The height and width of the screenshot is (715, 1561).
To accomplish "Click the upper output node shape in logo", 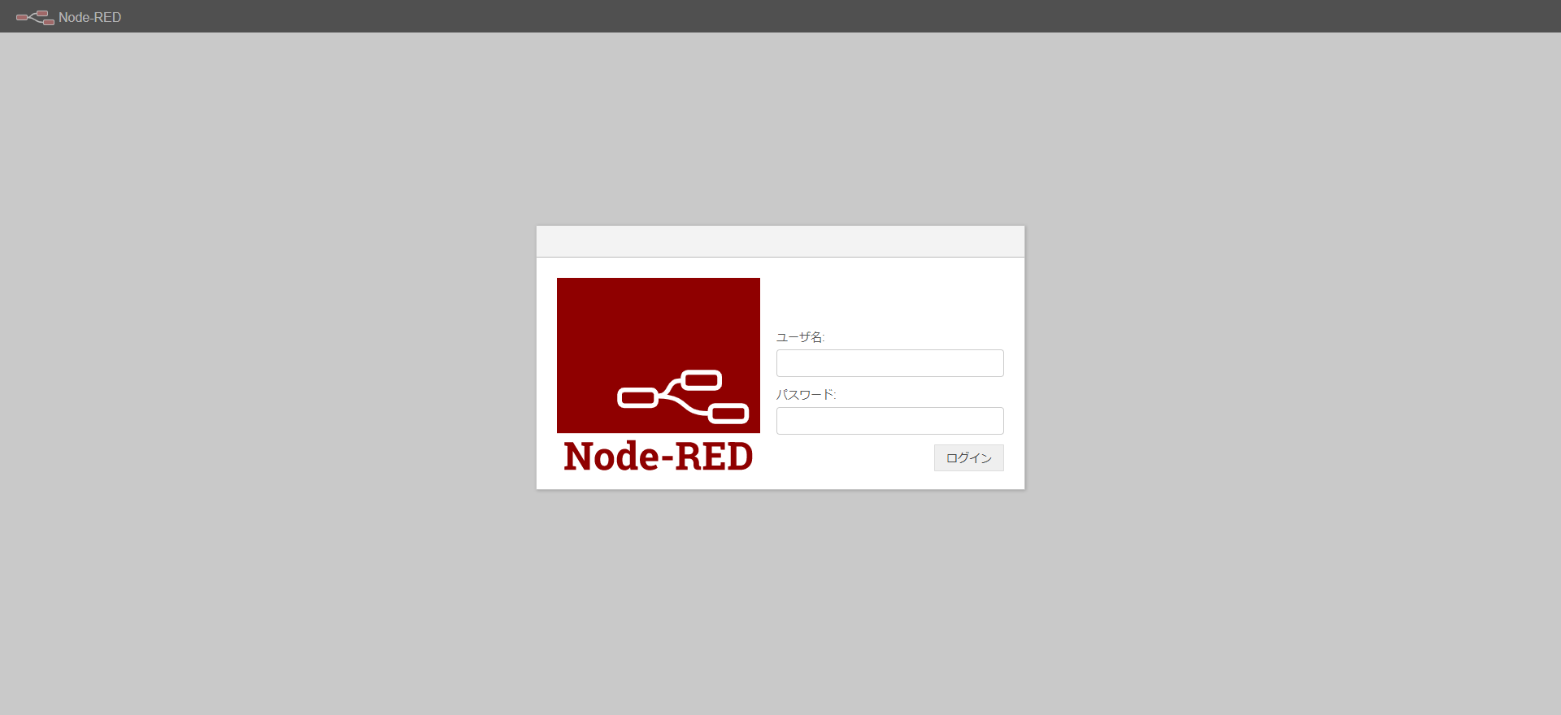I will (701, 379).
